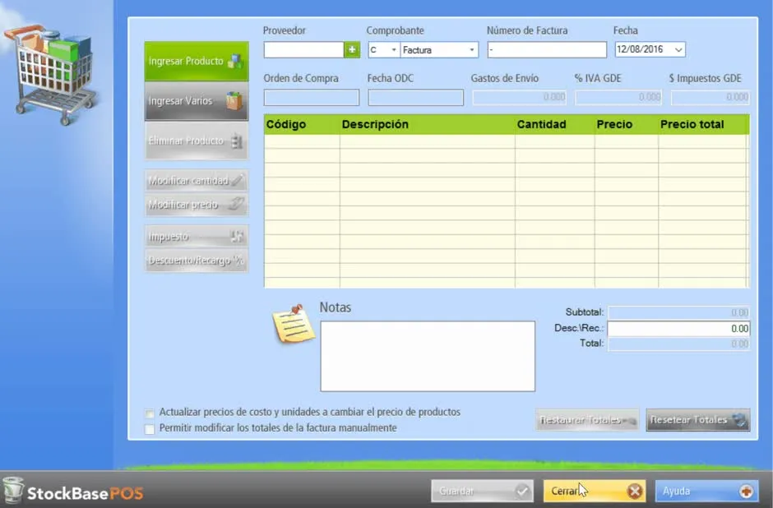Focus the Proveedor input field

click(x=303, y=50)
